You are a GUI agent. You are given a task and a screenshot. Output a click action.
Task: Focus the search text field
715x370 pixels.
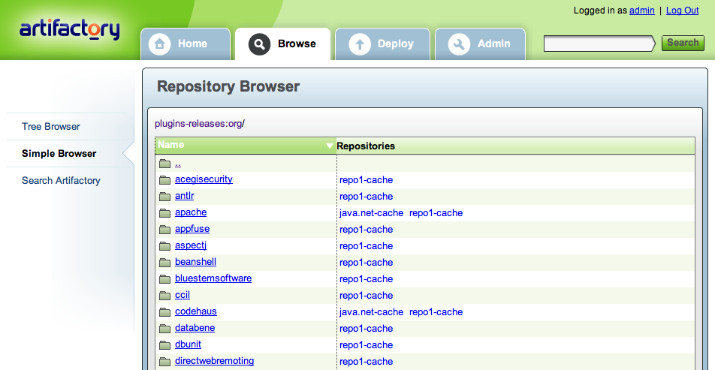pyautogui.click(x=597, y=44)
